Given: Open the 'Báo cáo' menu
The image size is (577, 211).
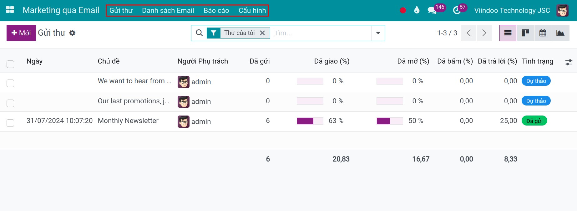Looking at the screenshot, I should (x=216, y=10).
